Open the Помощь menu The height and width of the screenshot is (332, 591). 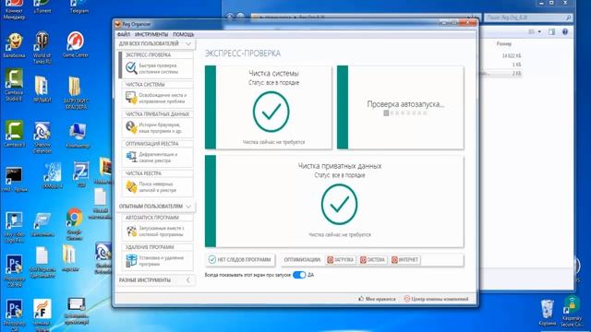pyautogui.click(x=183, y=34)
